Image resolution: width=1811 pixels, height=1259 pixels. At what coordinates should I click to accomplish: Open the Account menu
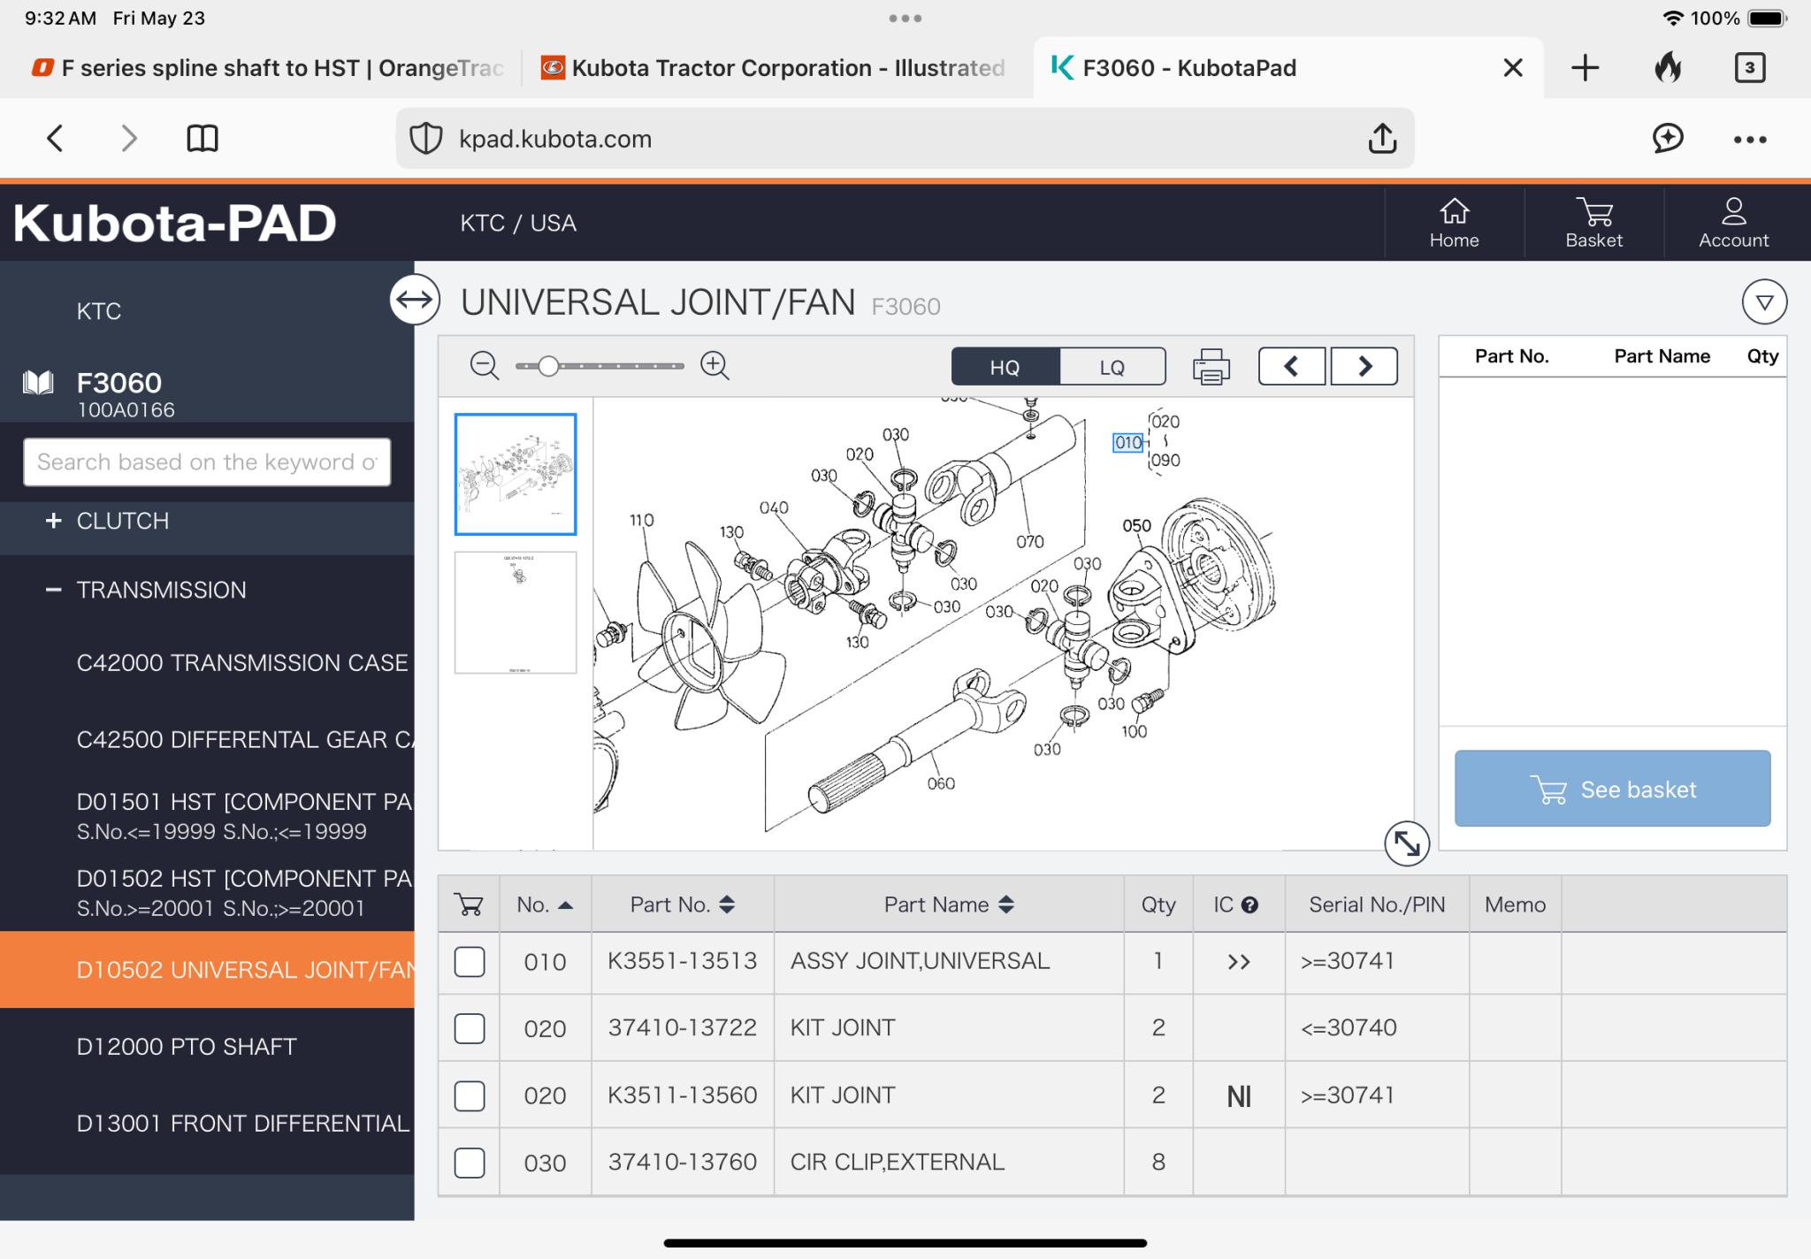tap(1733, 223)
